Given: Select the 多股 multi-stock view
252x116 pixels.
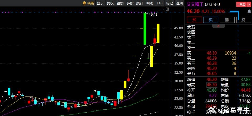Looking at the screenshot, I should (x=130, y=3).
